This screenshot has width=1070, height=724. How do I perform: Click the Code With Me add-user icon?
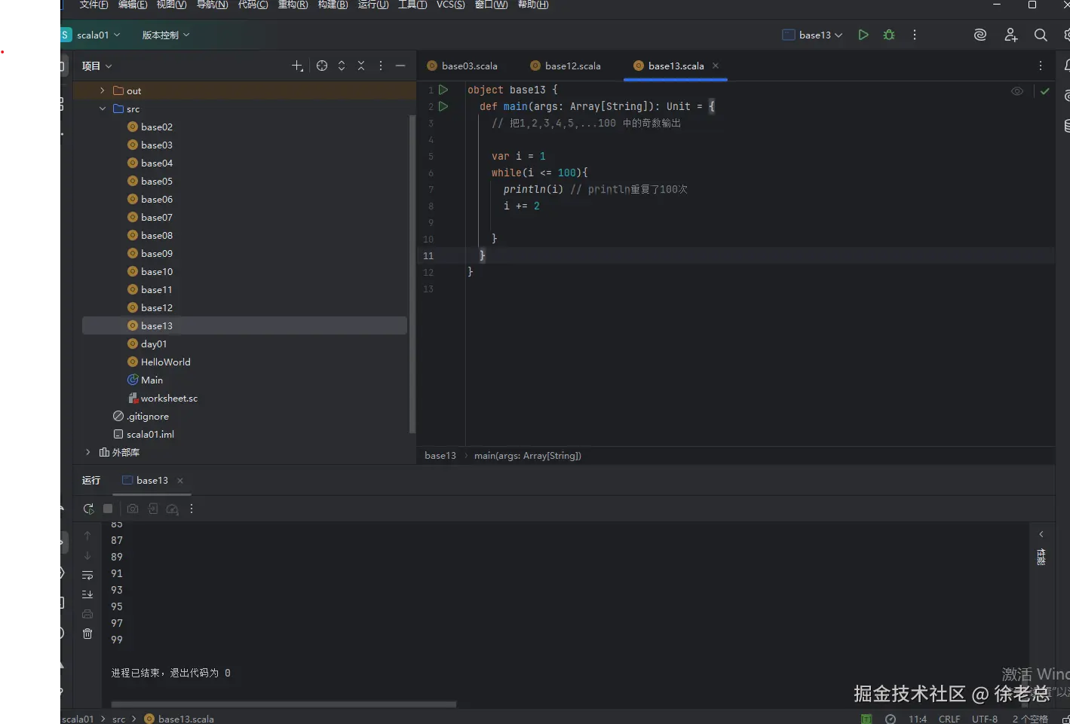point(1011,35)
